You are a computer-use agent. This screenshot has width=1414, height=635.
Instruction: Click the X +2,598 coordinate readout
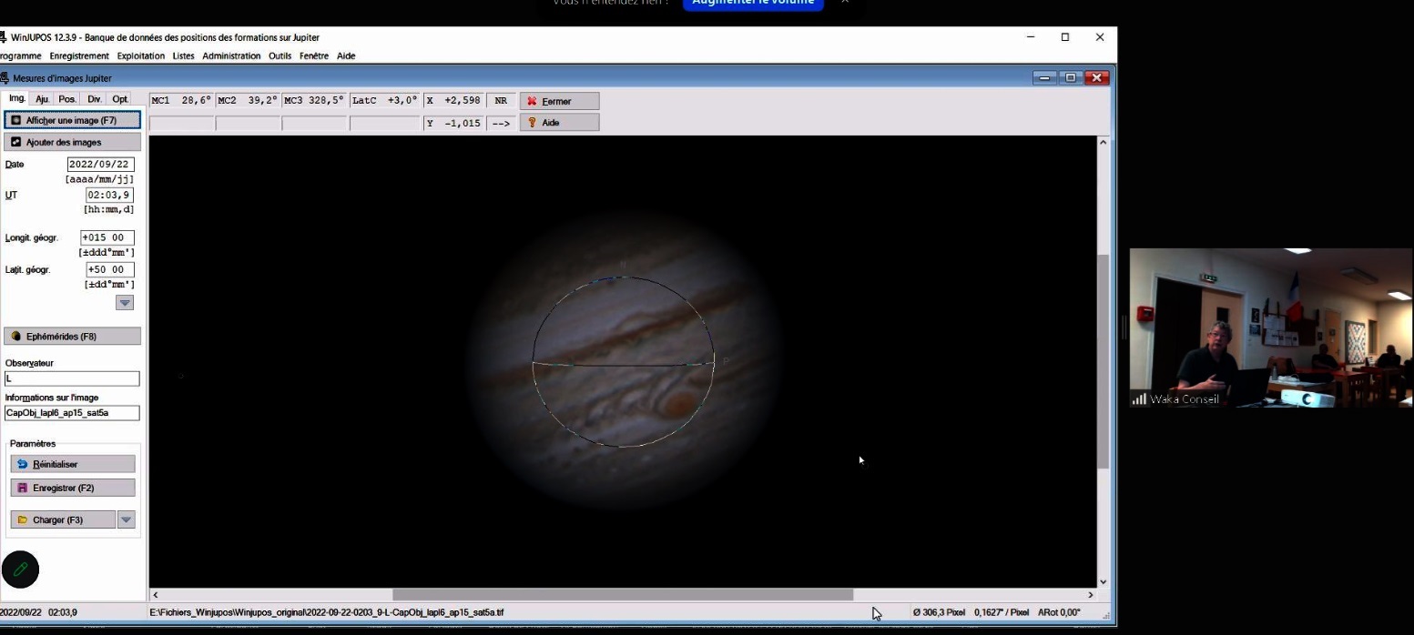point(453,100)
